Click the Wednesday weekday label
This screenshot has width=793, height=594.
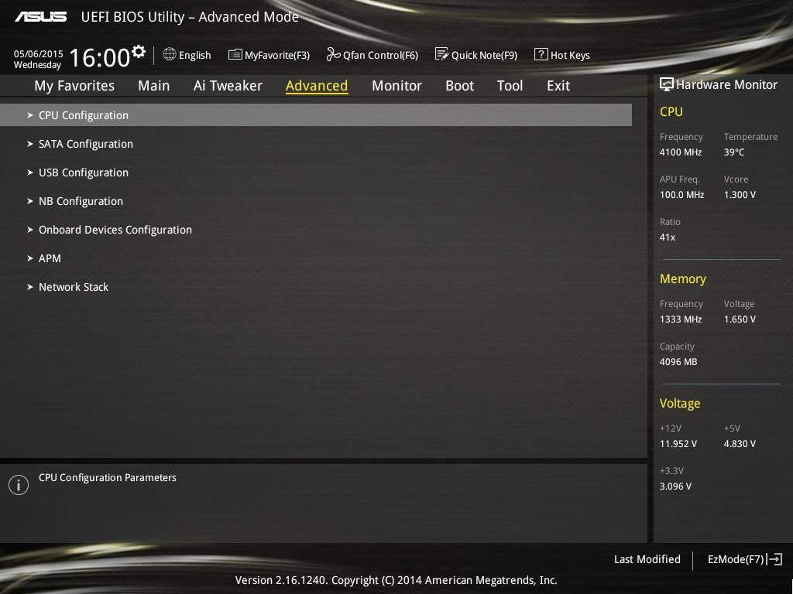(37, 65)
